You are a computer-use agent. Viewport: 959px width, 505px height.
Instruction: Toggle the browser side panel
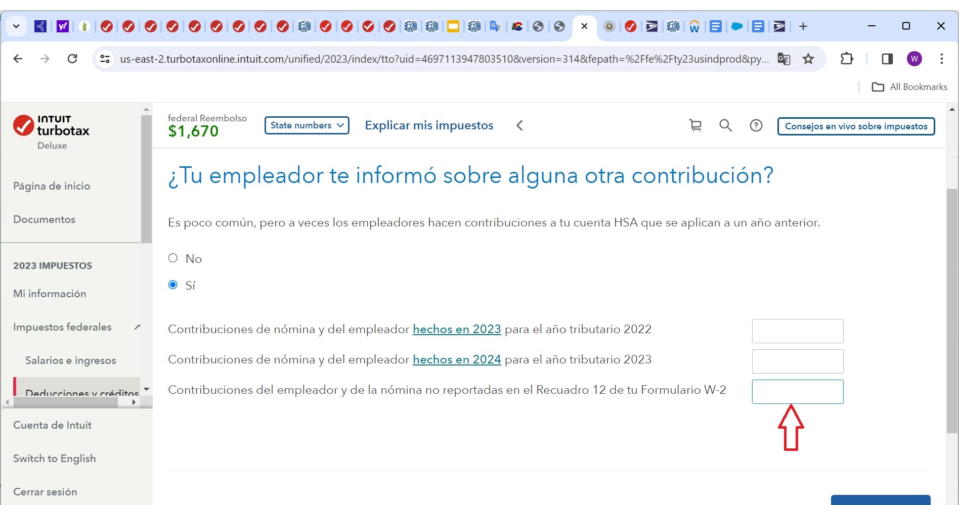(x=887, y=59)
